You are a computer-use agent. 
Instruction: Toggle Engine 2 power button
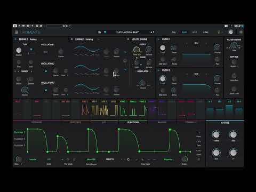pyautogui.click(x=71, y=39)
